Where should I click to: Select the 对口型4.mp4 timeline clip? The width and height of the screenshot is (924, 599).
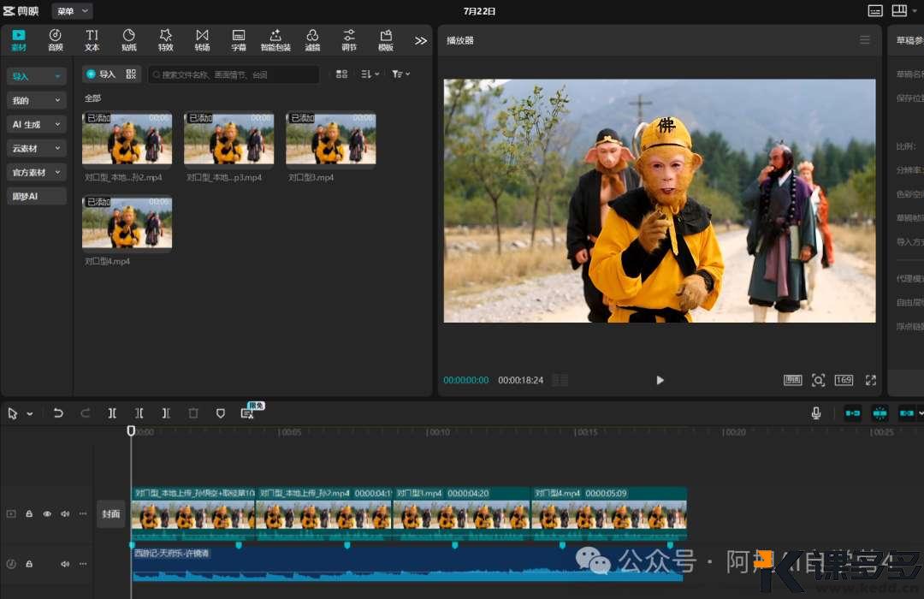609,513
